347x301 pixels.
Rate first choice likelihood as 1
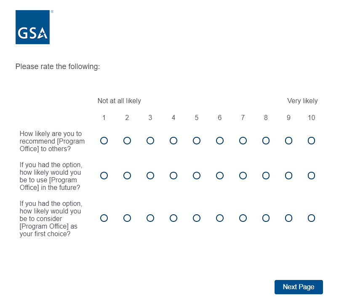(104, 218)
